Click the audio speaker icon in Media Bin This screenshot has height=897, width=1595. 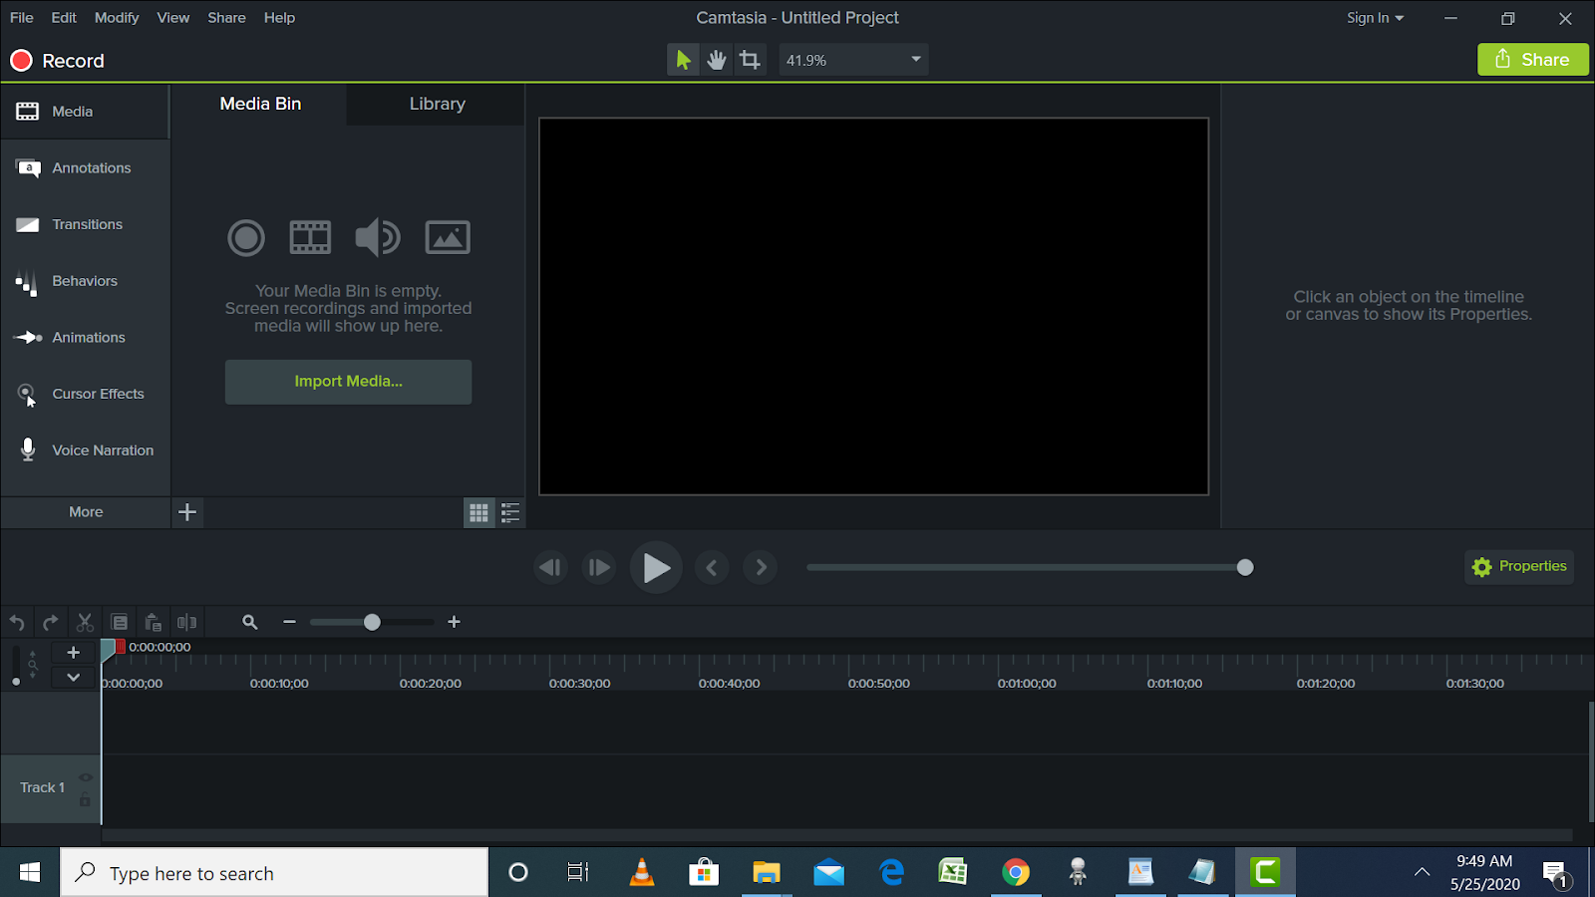378,237
